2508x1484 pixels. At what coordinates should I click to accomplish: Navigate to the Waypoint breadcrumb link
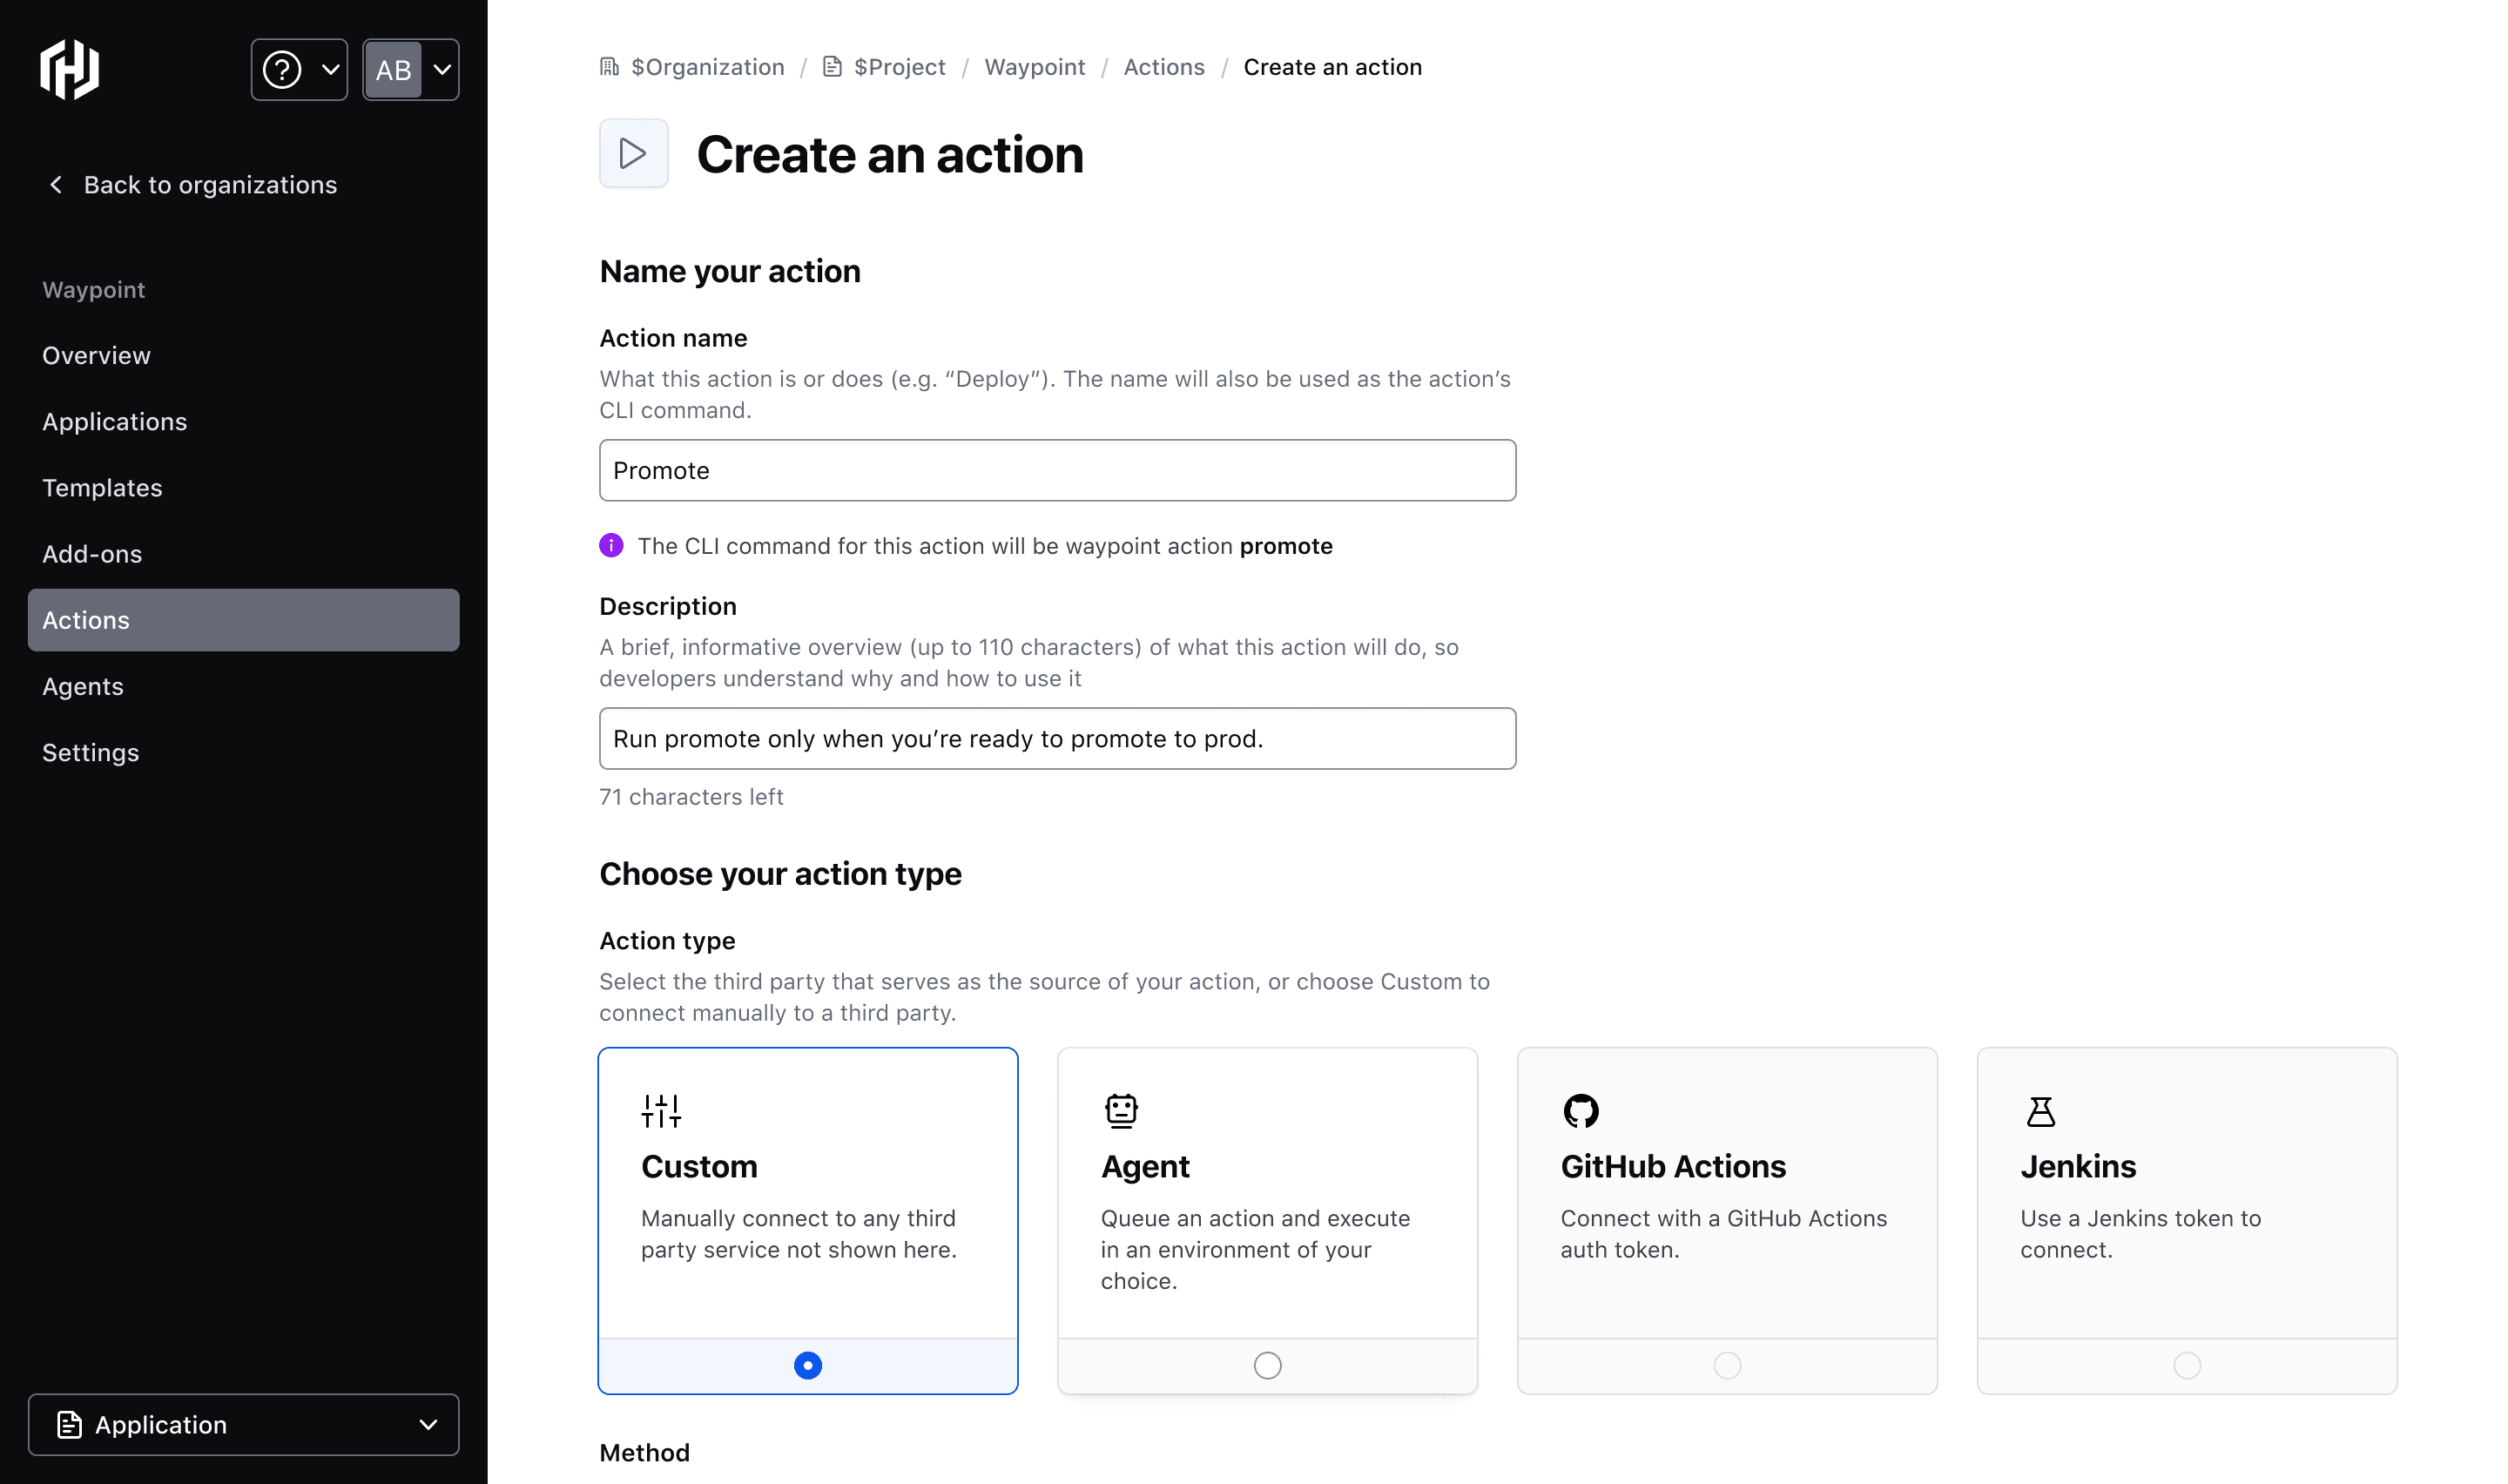pos(1034,67)
